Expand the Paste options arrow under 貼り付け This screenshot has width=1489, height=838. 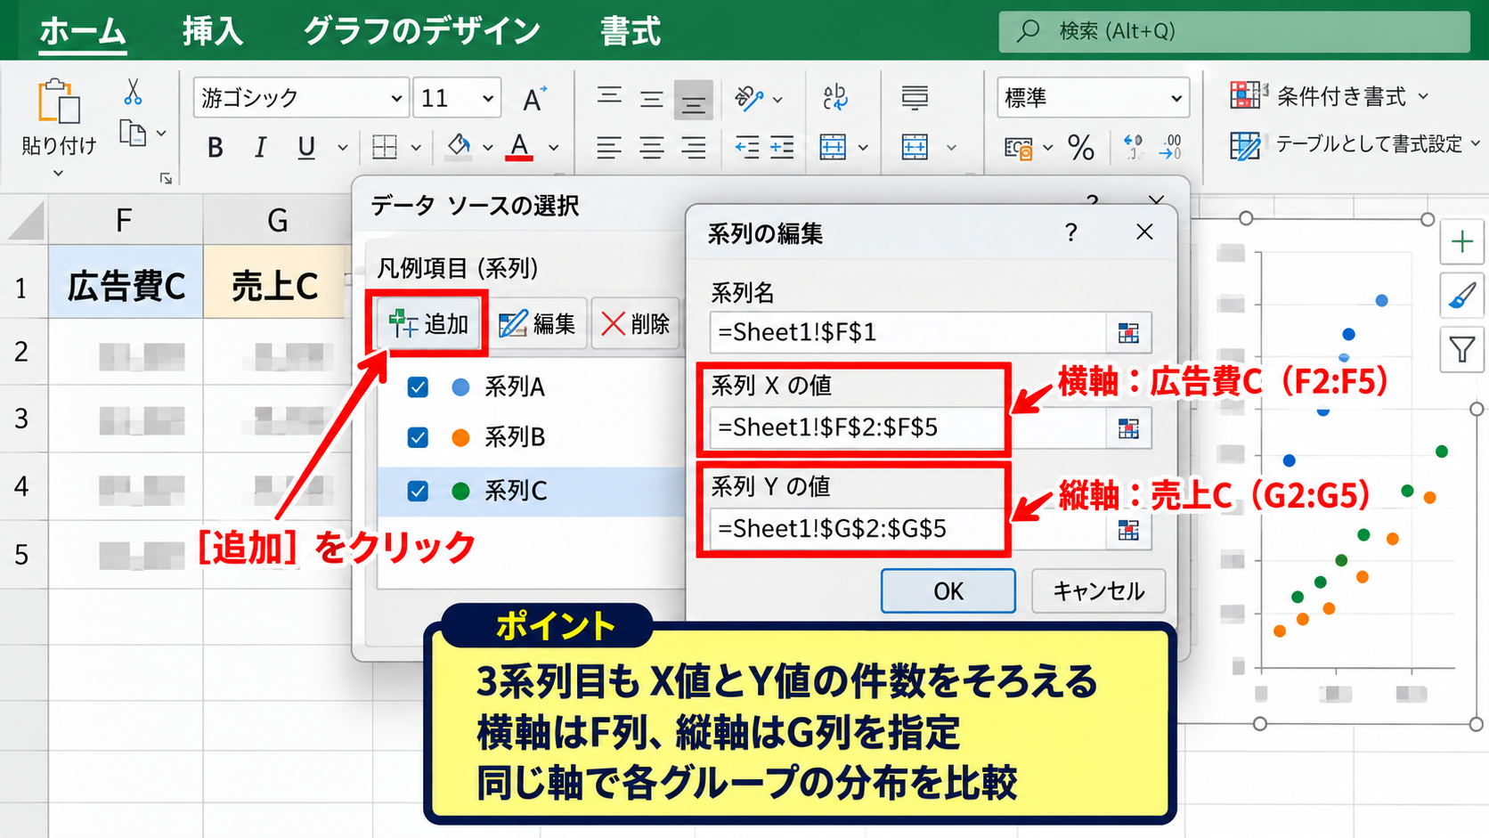coord(59,173)
